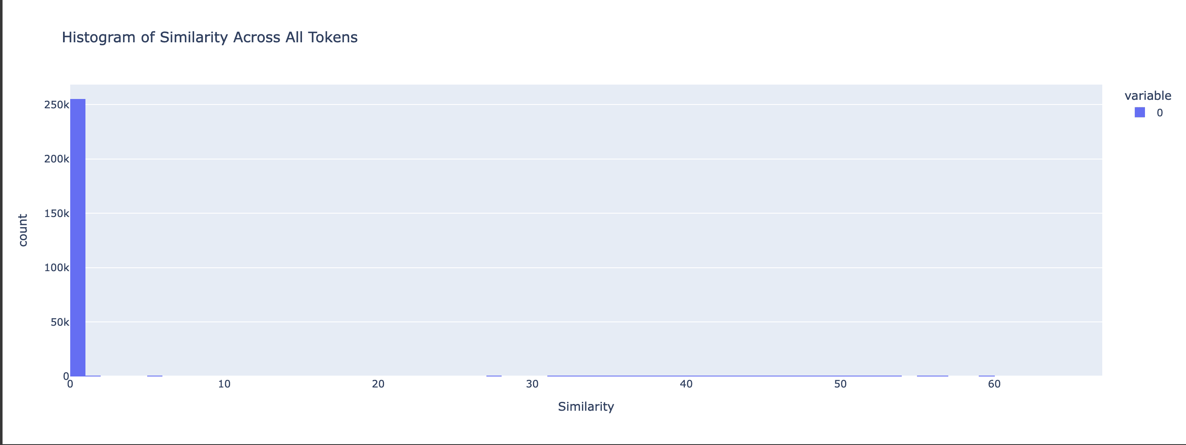Click the y-axis tick label 150k

tap(57, 213)
